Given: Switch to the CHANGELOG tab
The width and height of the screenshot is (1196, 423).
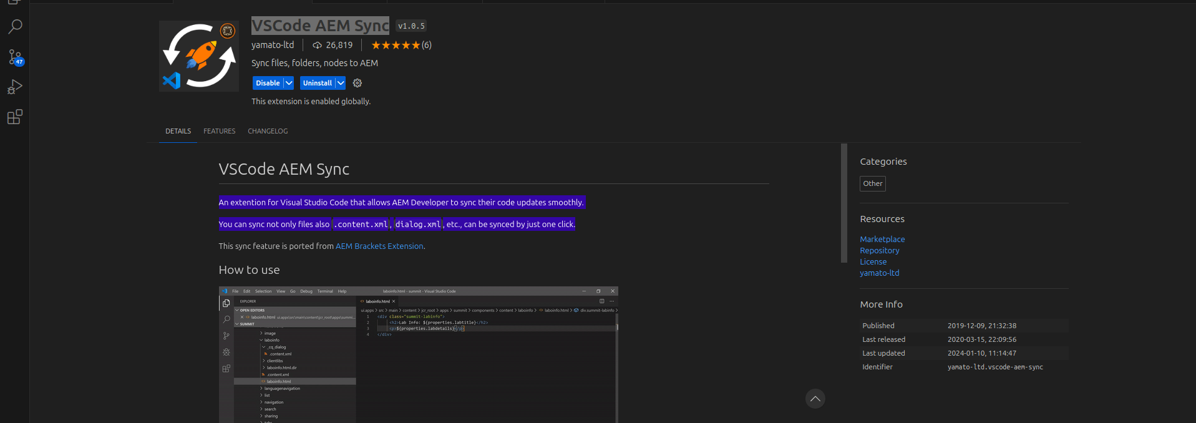Looking at the screenshot, I should pos(268,131).
